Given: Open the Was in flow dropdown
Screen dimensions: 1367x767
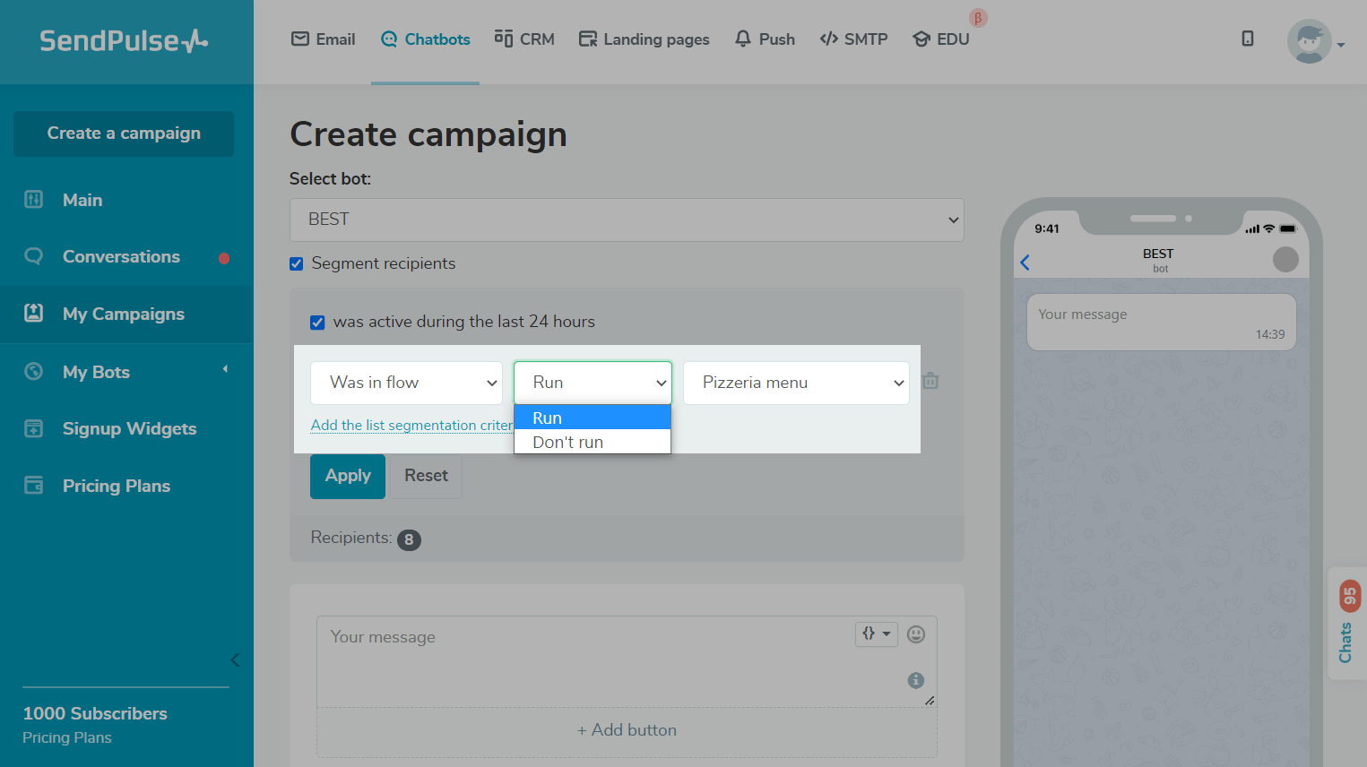Looking at the screenshot, I should (x=406, y=383).
